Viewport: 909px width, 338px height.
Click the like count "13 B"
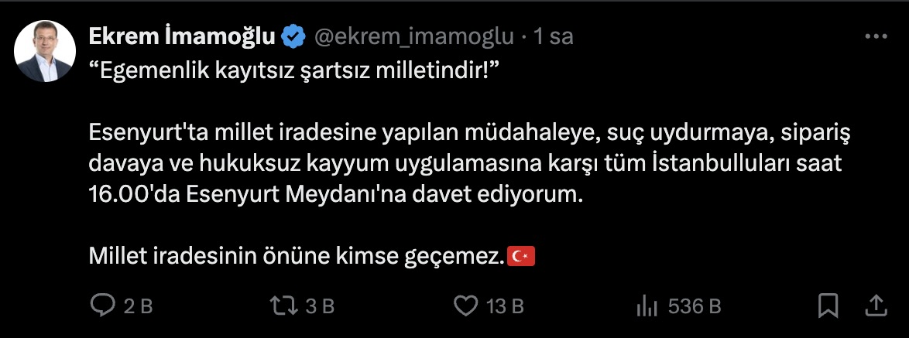pos(506,306)
